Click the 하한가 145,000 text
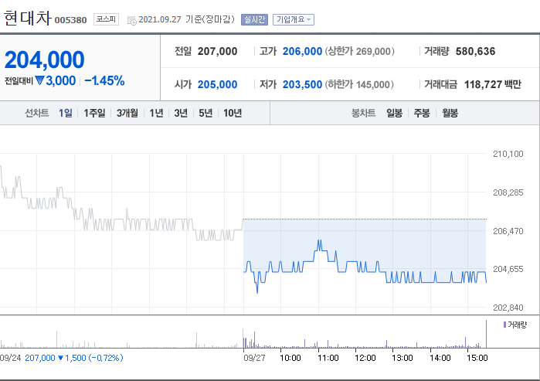The width and height of the screenshot is (540, 381). [359, 84]
